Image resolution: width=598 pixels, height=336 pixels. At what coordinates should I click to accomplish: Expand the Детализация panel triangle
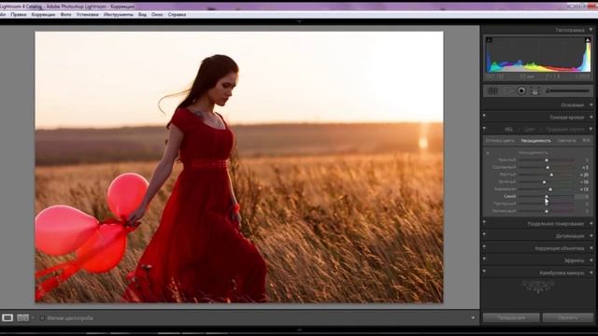point(591,236)
